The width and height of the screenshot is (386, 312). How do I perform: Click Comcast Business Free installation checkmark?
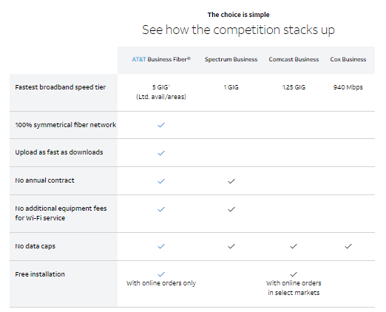[x=294, y=274]
